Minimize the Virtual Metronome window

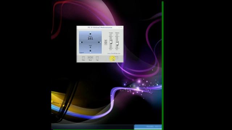(x=119, y=27)
